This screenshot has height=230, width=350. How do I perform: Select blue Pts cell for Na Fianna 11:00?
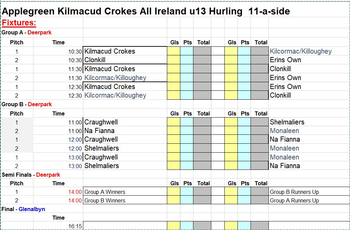click(187, 131)
